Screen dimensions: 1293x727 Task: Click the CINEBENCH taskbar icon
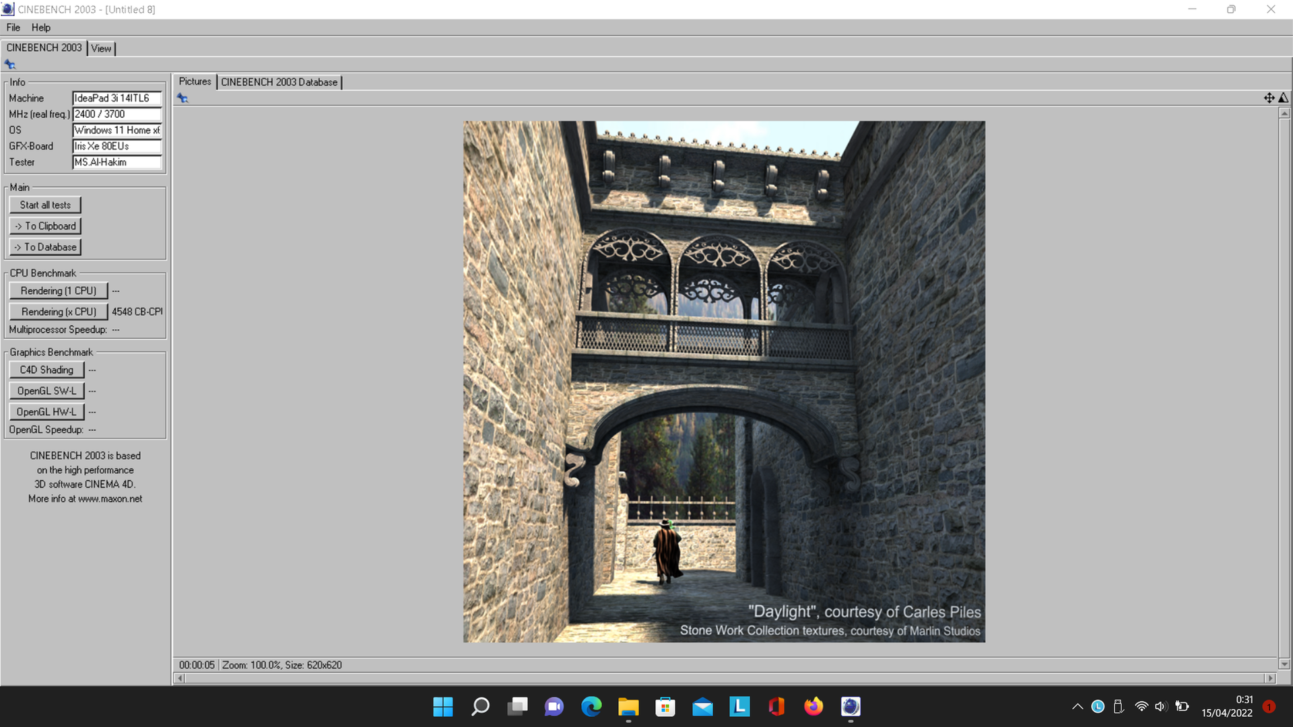(851, 707)
